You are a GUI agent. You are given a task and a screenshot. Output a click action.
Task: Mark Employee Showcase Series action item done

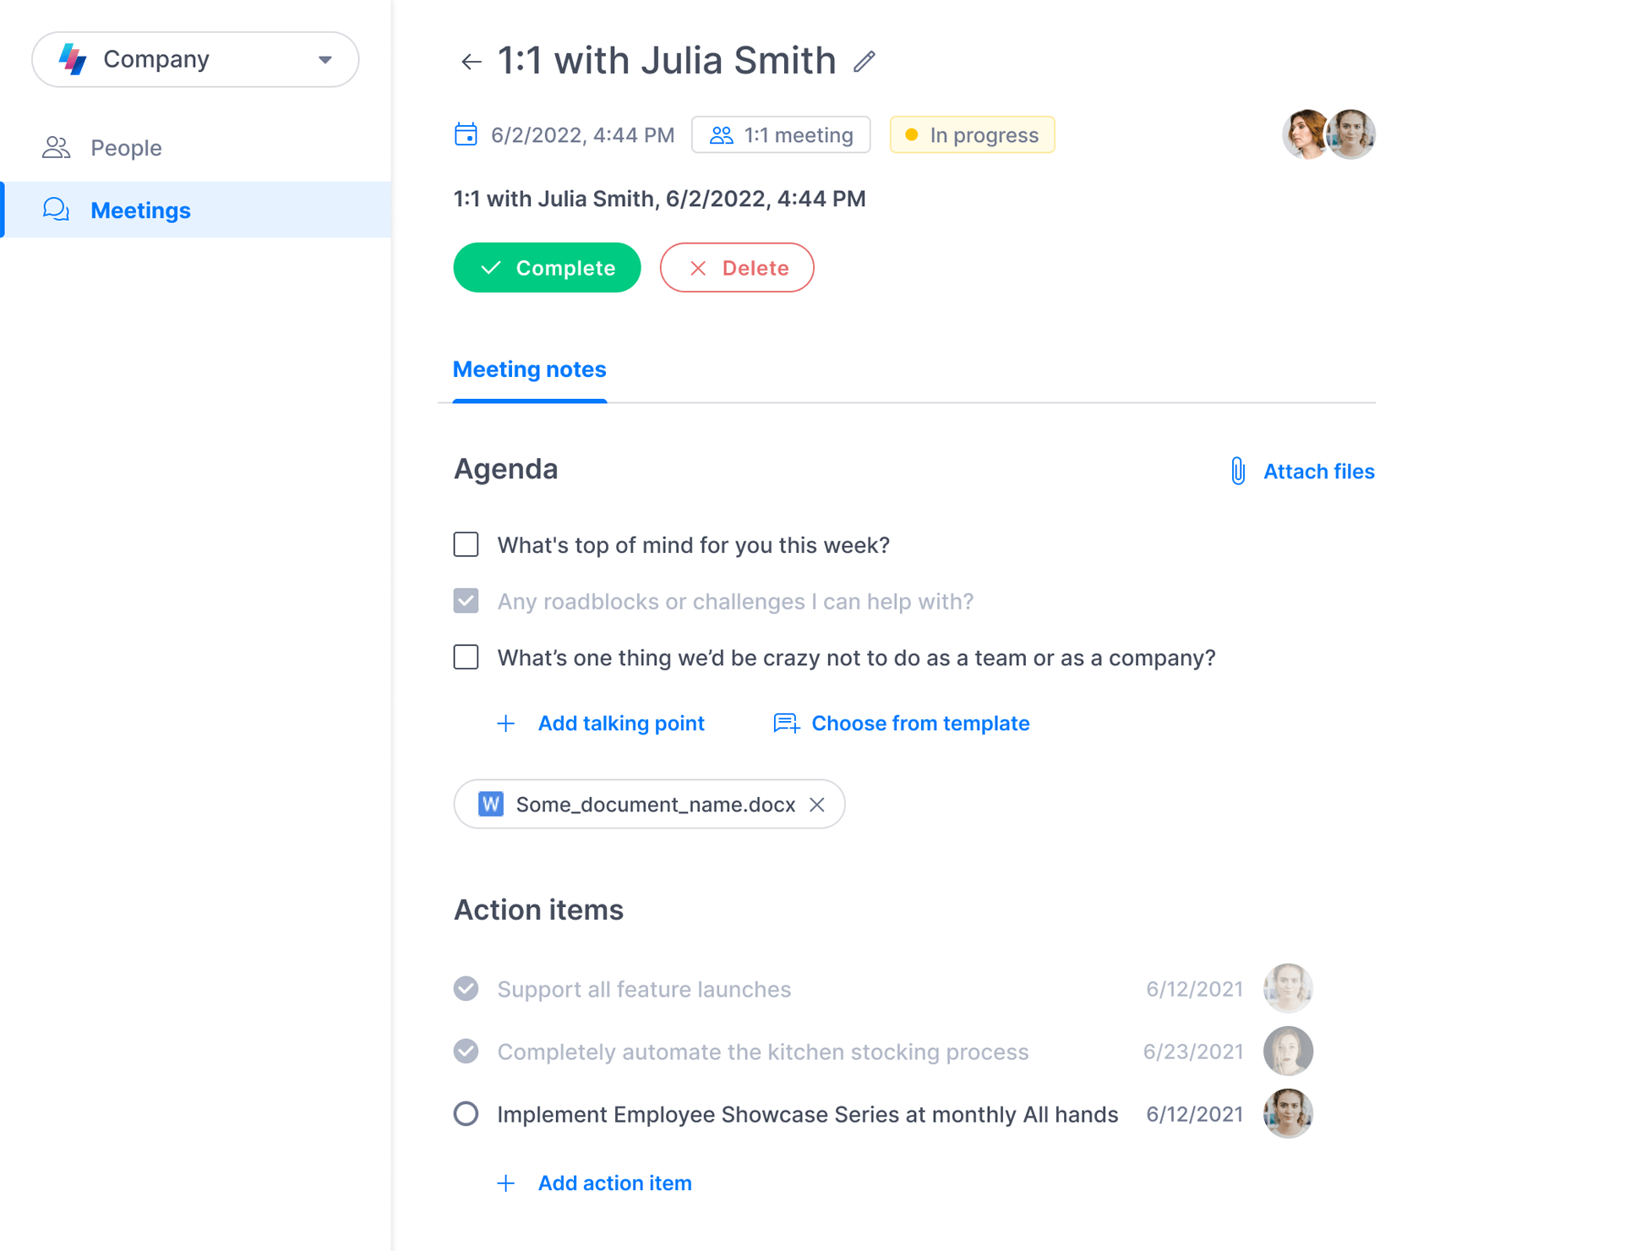coord(466,1114)
